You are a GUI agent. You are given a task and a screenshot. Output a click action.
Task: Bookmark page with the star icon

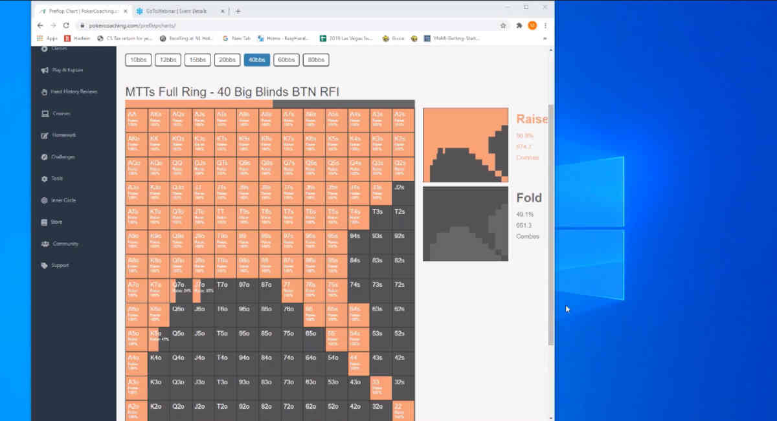click(x=503, y=25)
